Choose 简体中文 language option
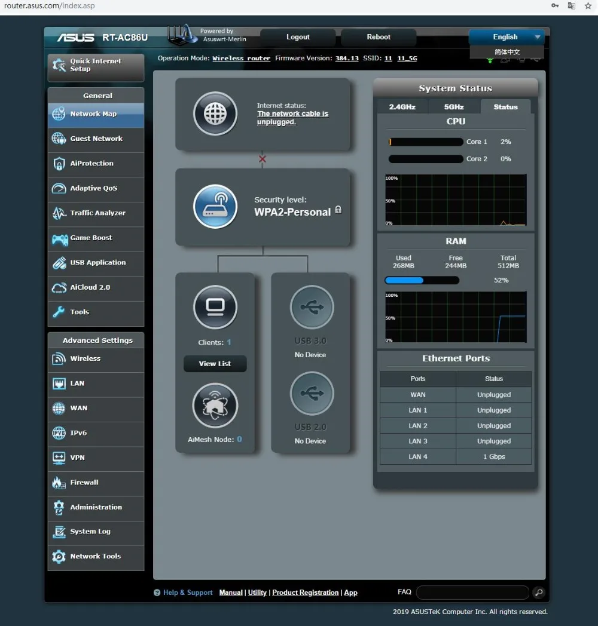This screenshot has width=598, height=626. click(507, 52)
